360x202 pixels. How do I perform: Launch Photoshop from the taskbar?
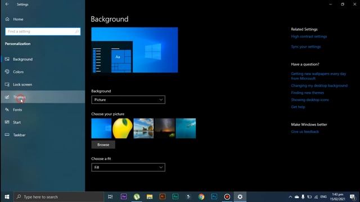(214, 197)
